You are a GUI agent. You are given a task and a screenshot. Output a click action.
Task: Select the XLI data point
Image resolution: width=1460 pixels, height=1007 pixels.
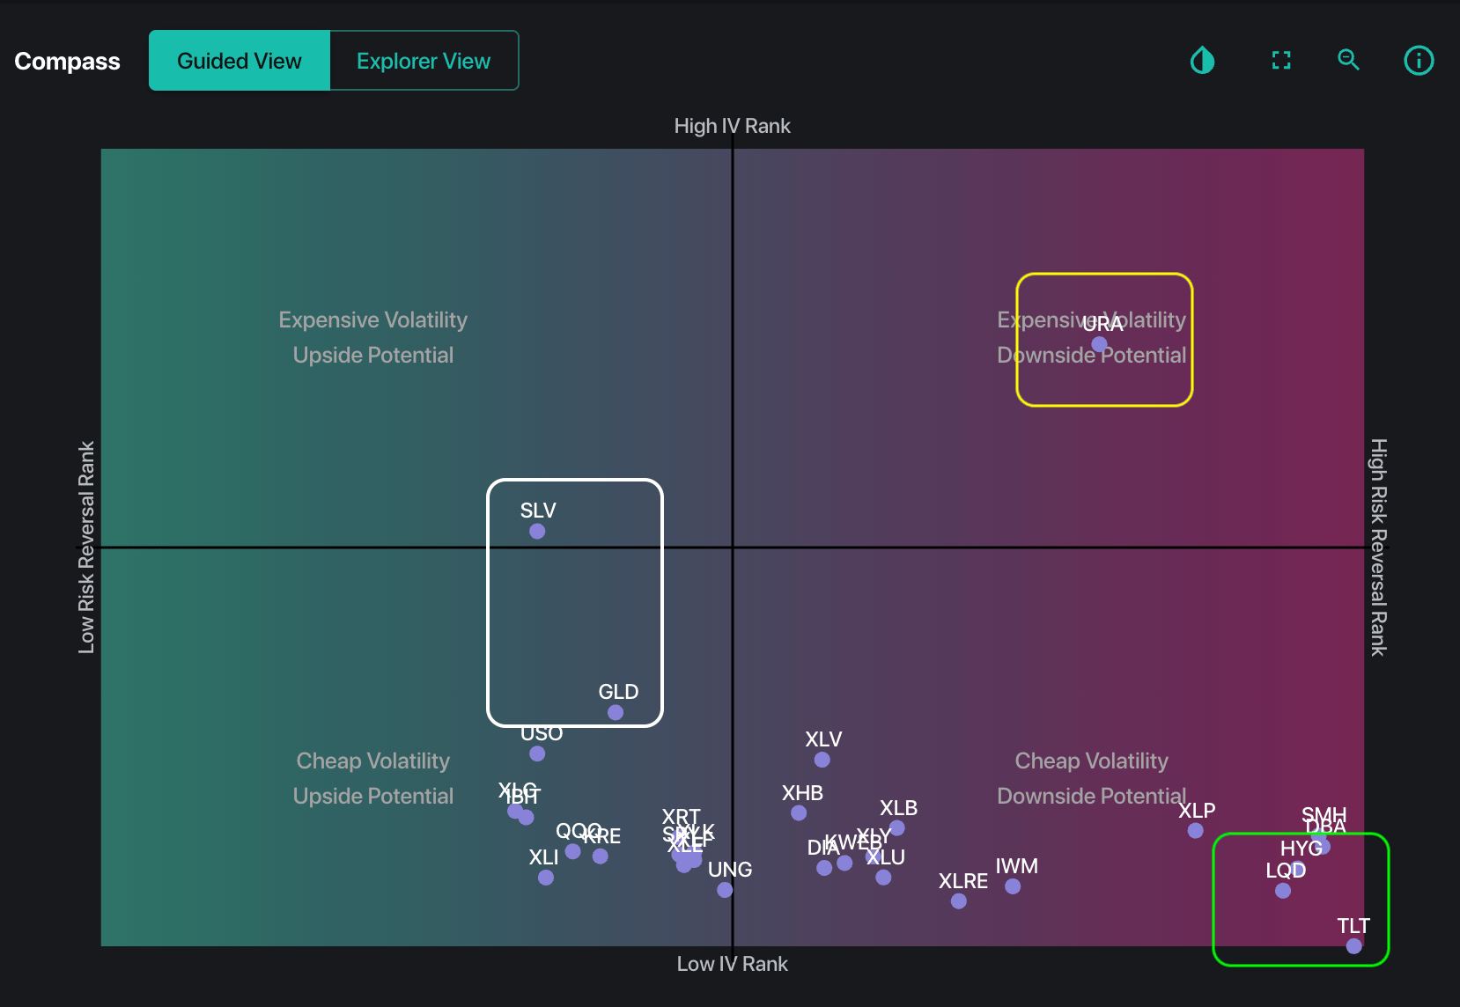546,878
